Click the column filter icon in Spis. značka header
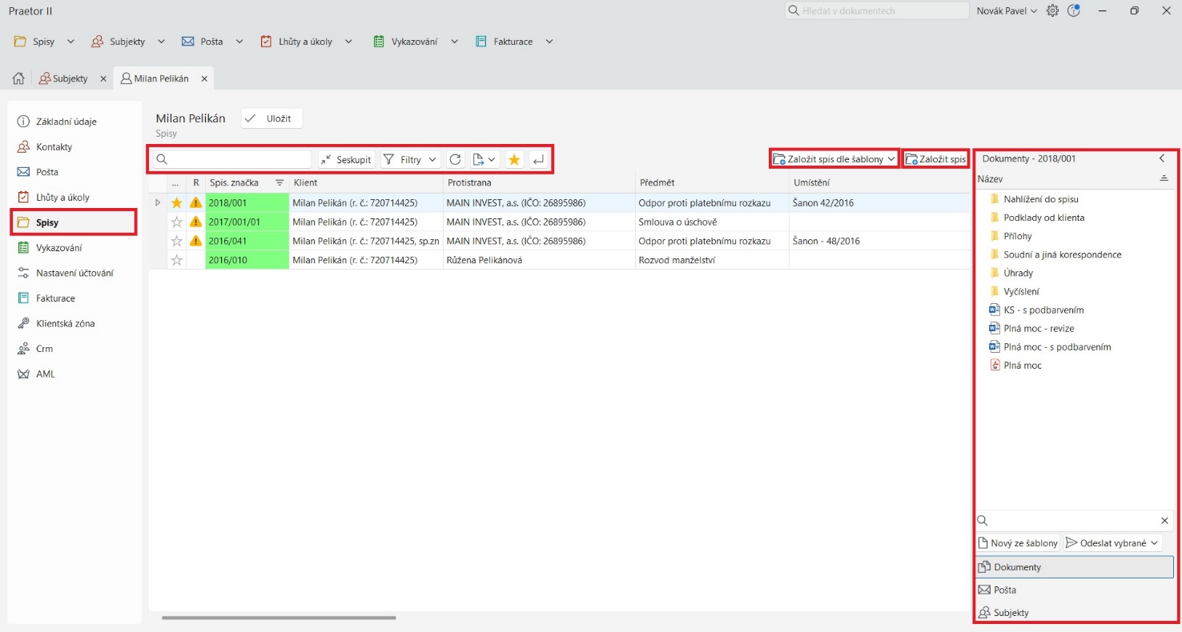This screenshot has height=632, width=1182. point(279,182)
